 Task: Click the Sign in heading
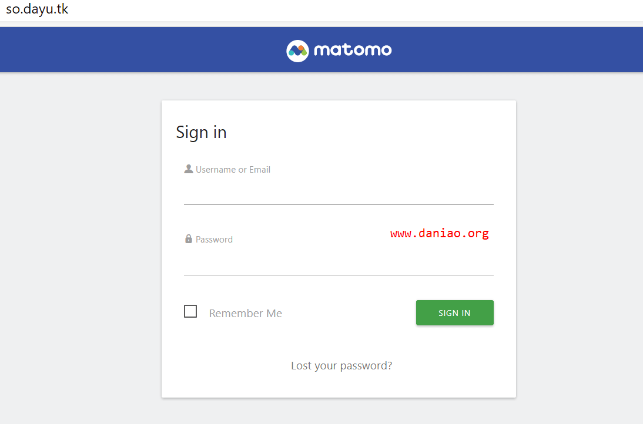pos(202,132)
